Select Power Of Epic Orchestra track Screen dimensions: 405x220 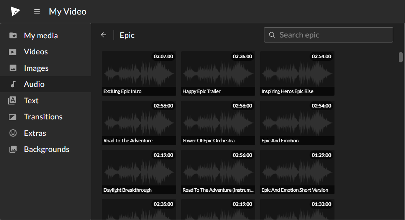[x=218, y=123]
